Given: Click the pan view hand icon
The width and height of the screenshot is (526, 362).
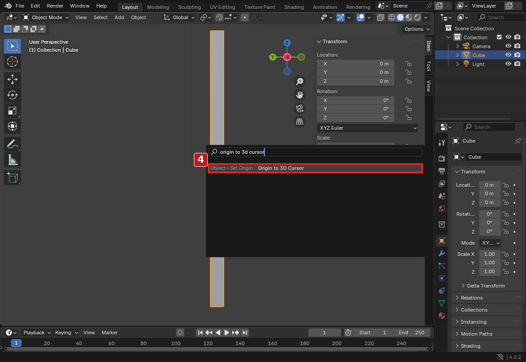Looking at the screenshot, I should point(300,95).
